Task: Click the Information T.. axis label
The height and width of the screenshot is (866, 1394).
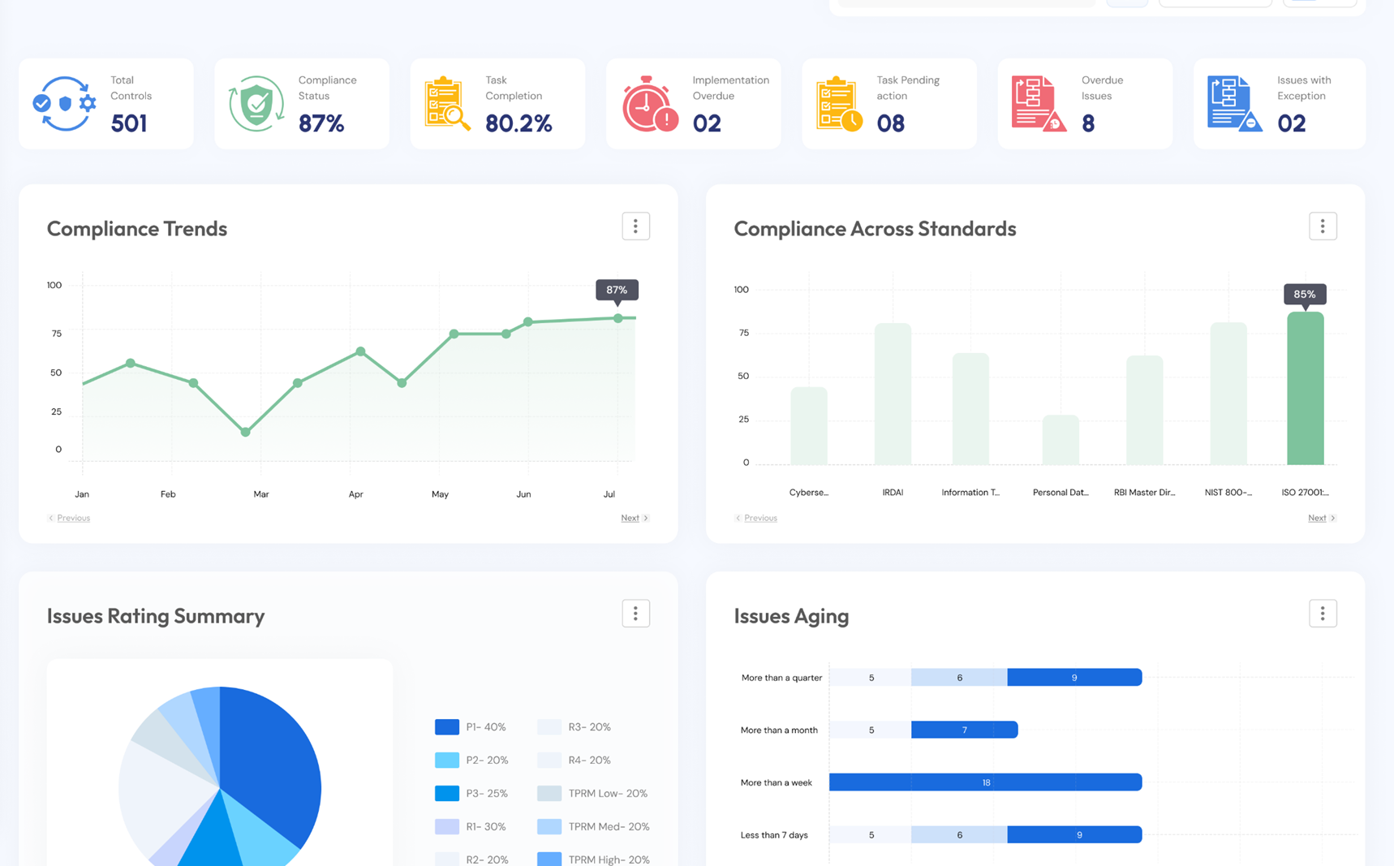Action: pyautogui.click(x=970, y=493)
